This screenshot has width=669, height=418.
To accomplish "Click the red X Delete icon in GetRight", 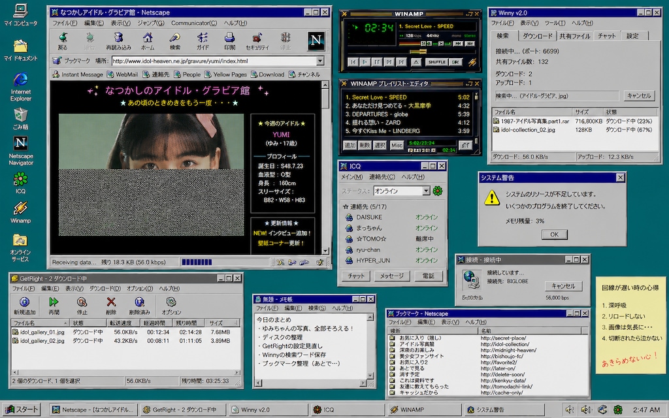I will click(x=111, y=302).
